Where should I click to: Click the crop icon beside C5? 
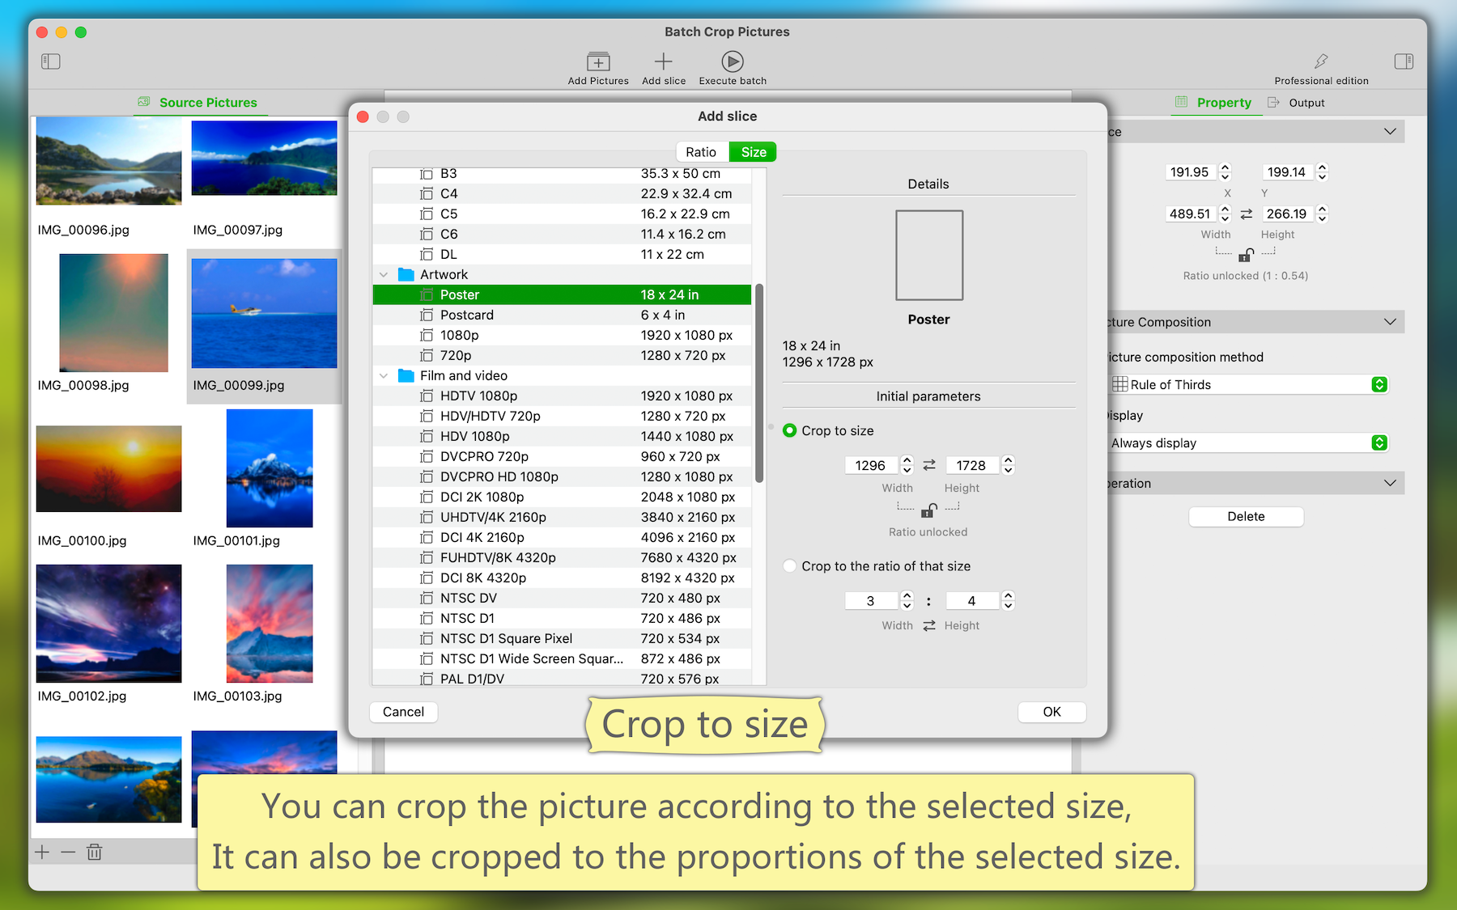427,214
